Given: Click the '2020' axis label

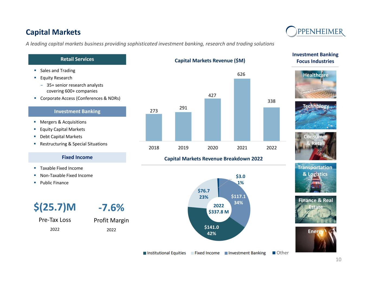Looking at the screenshot, I should click(213, 148).
